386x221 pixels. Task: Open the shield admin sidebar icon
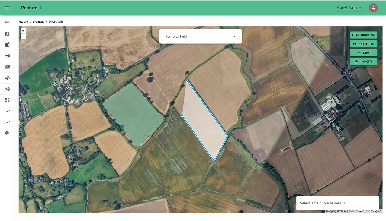[7, 133]
